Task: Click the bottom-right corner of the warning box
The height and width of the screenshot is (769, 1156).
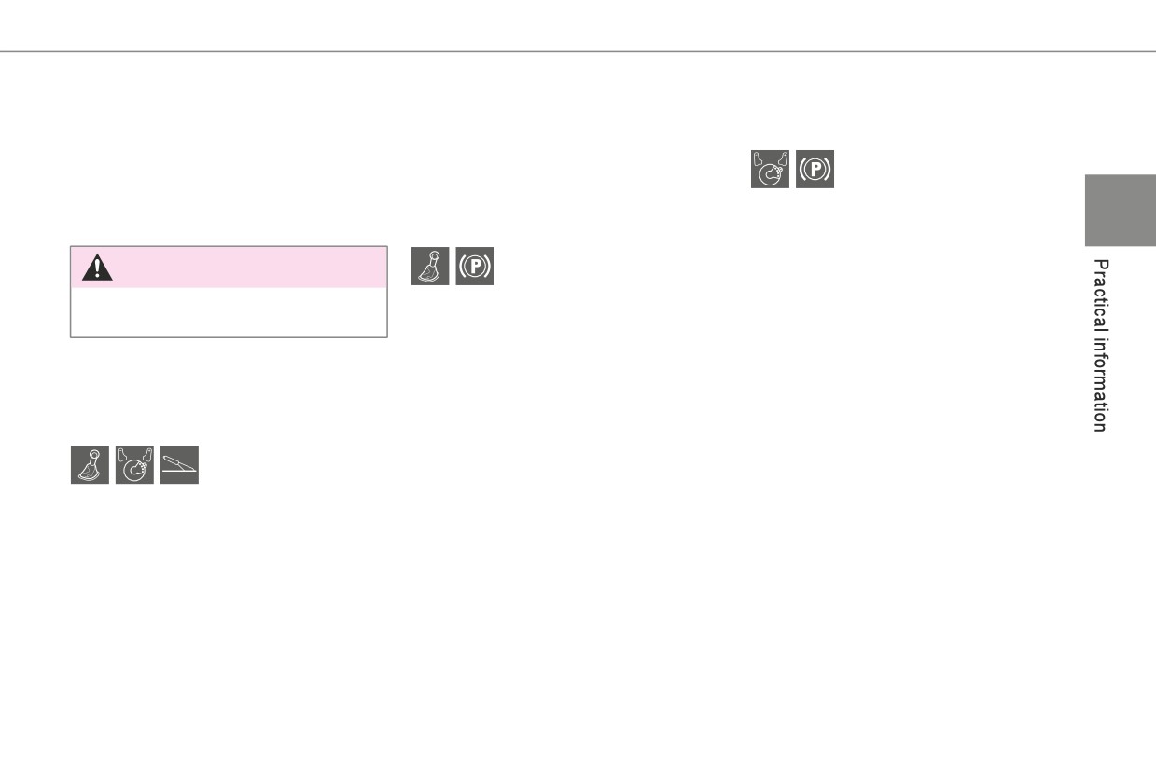Action: click(x=385, y=336)
